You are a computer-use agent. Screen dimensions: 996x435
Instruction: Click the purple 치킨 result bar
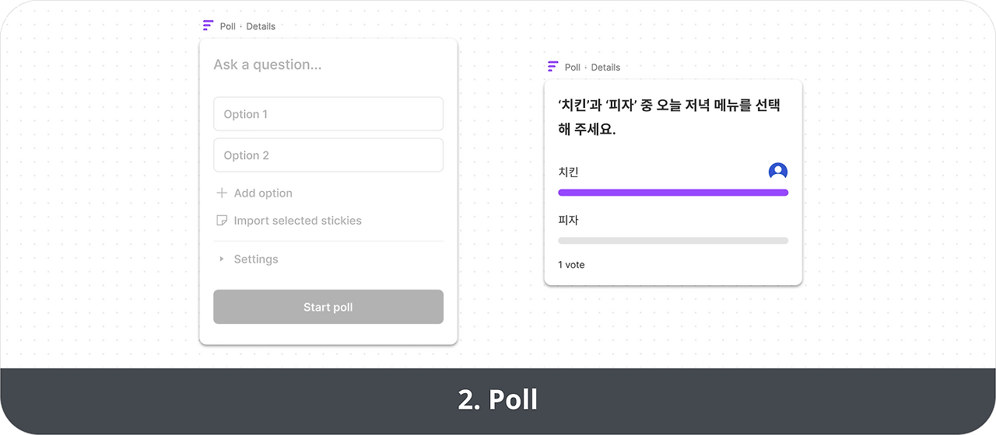(672, 193)
